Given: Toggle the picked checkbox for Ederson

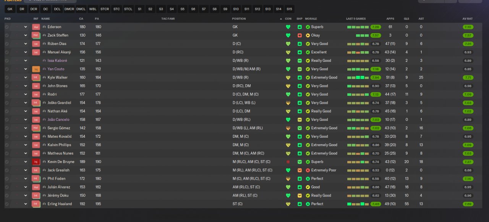Looking at the screenshot, I should 7,27.
